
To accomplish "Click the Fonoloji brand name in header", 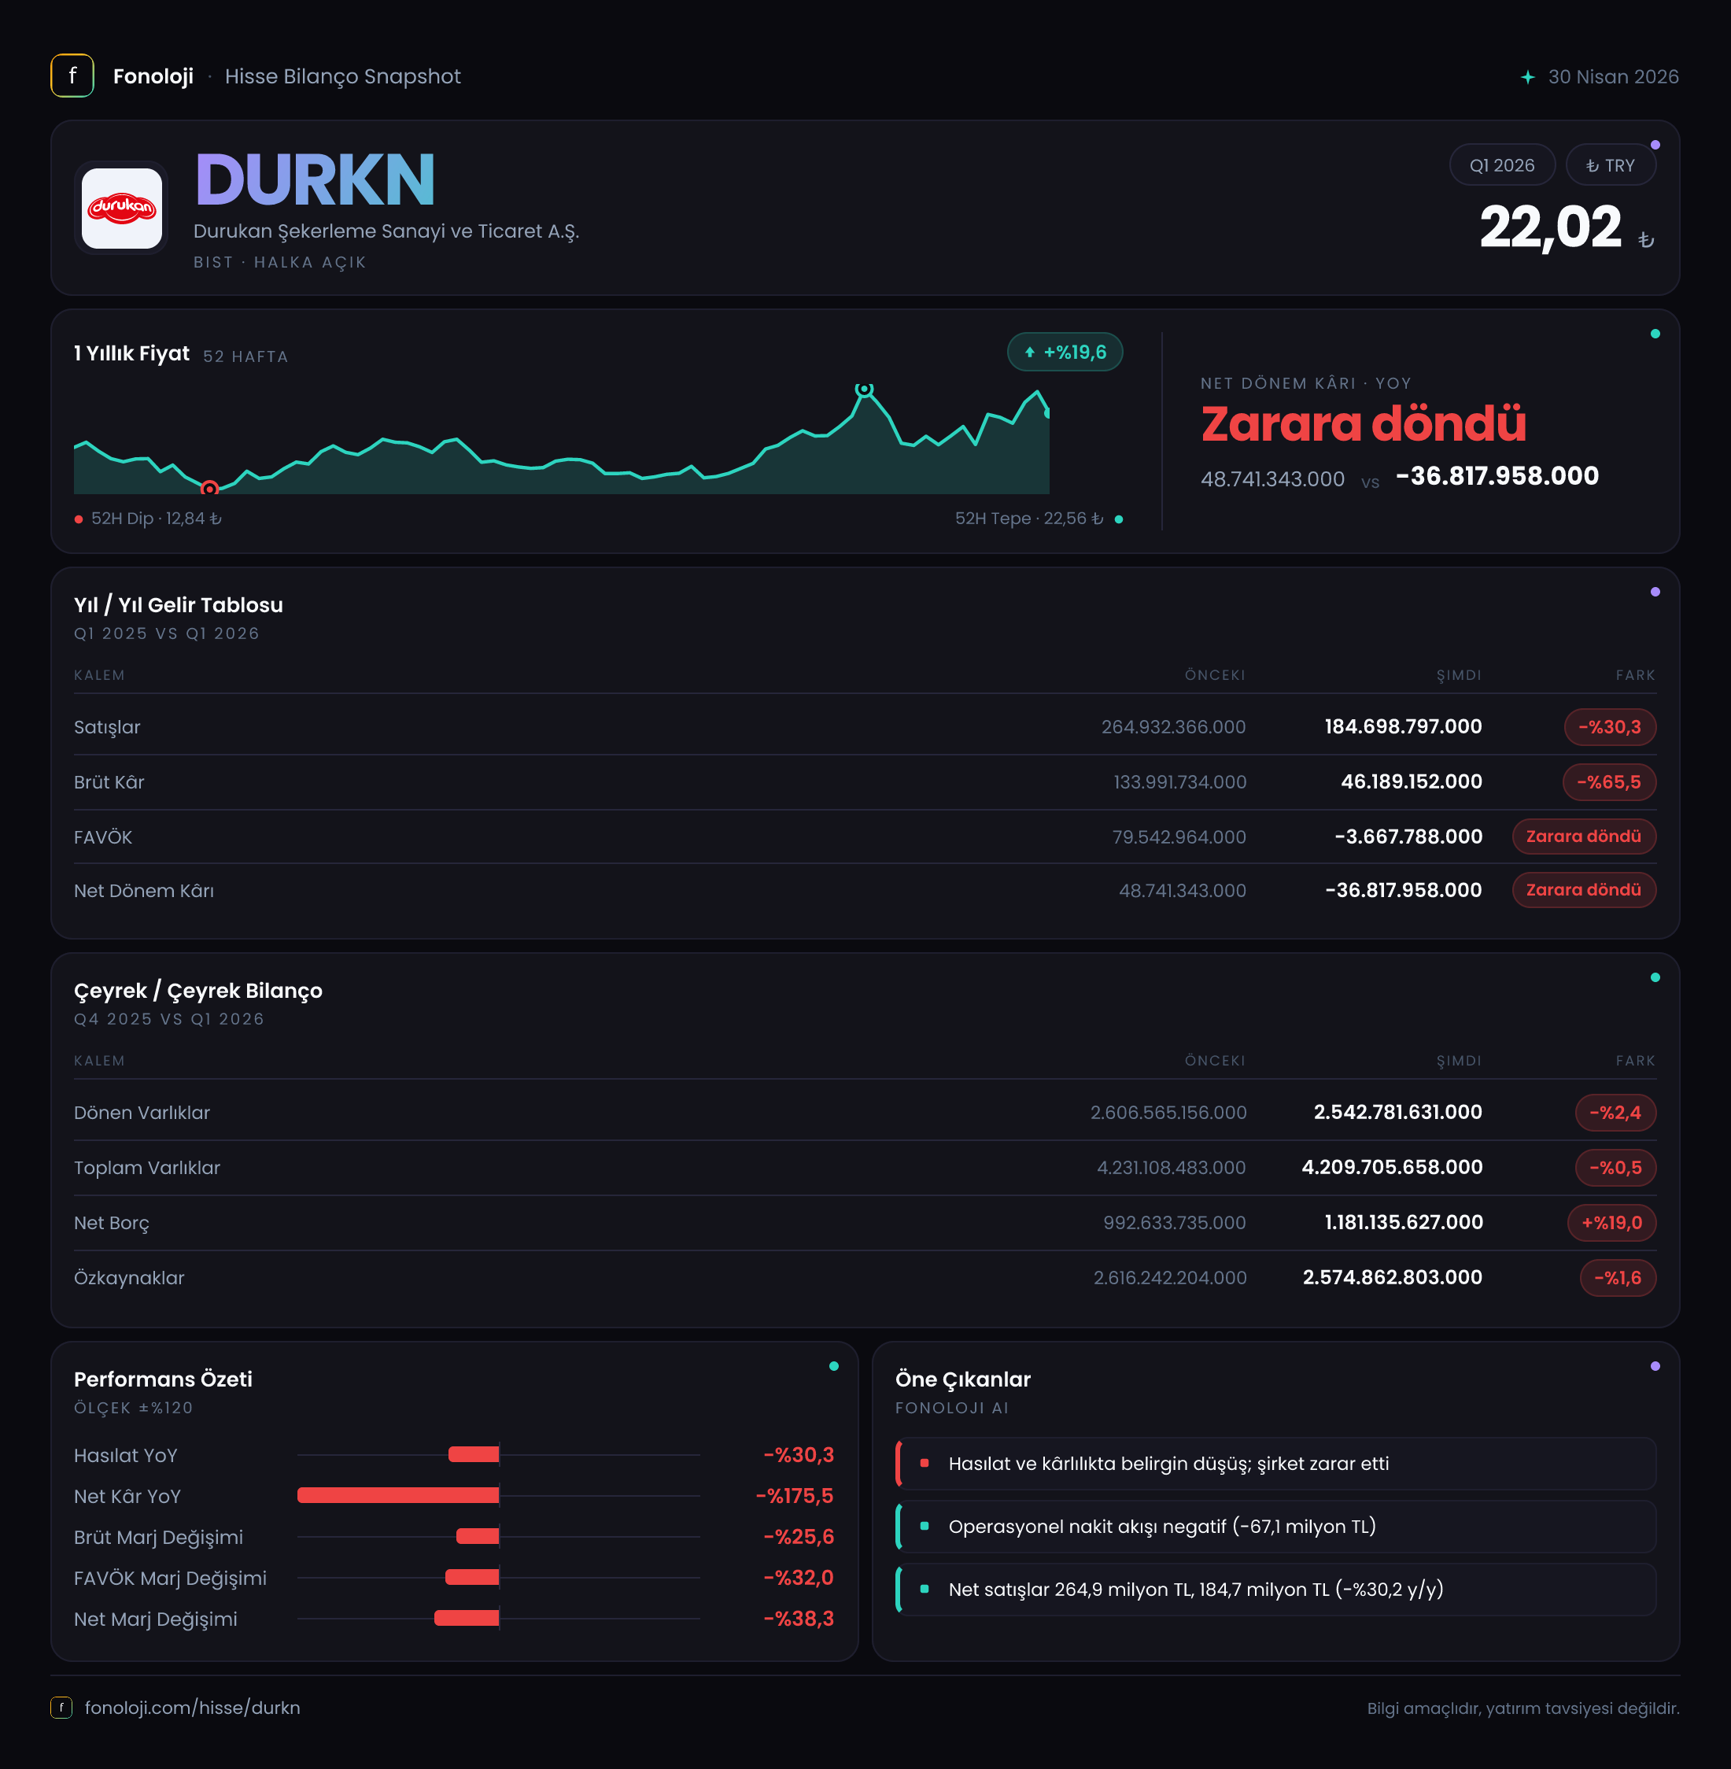I will click(x=153, y=76).
